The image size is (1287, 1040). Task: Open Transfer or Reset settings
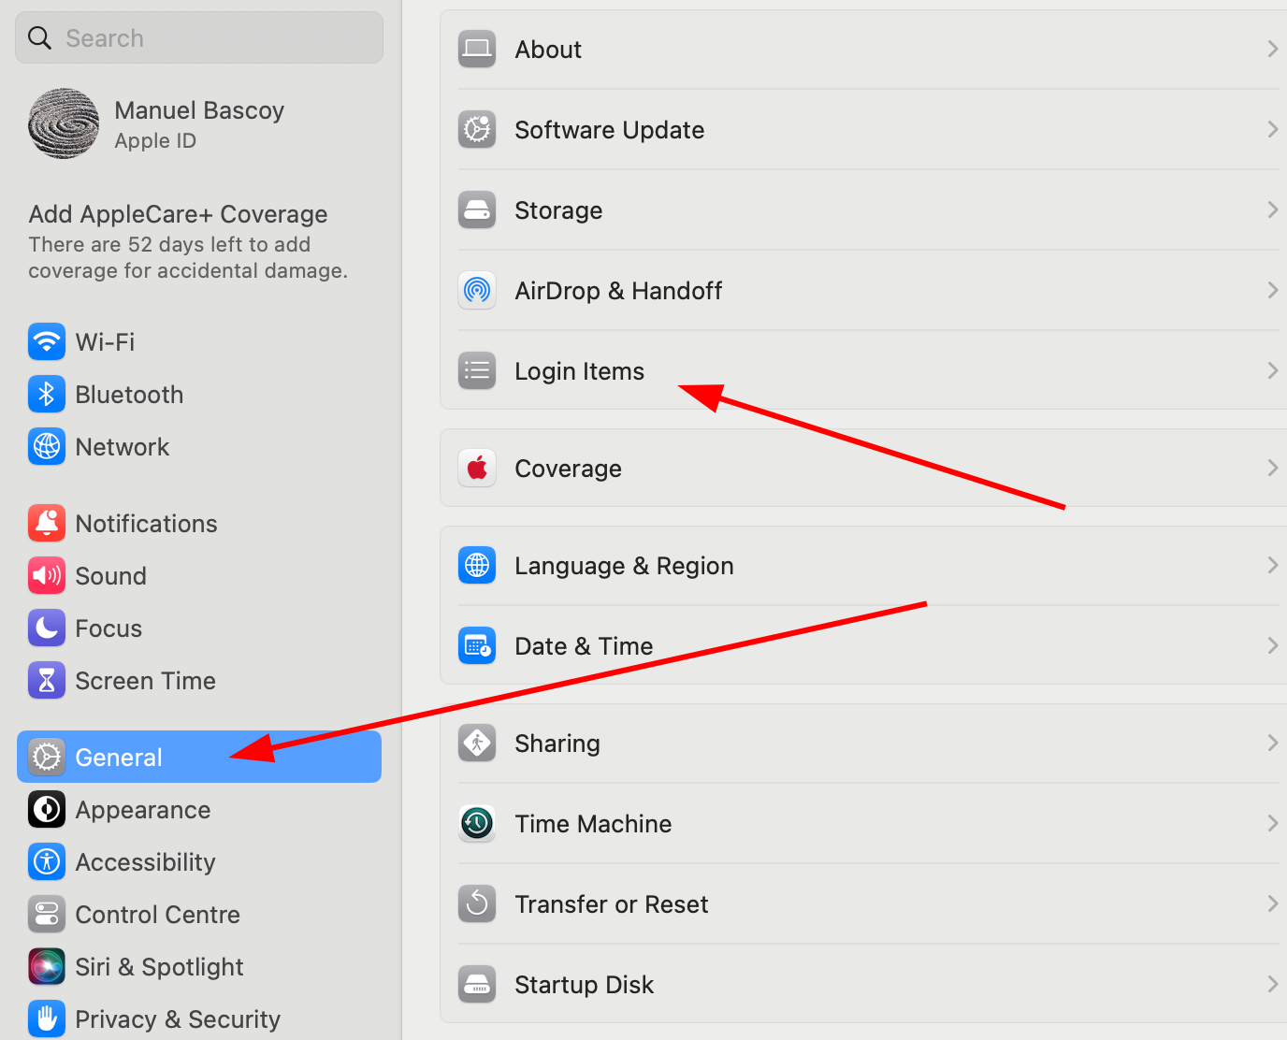(x=612, y=904)
